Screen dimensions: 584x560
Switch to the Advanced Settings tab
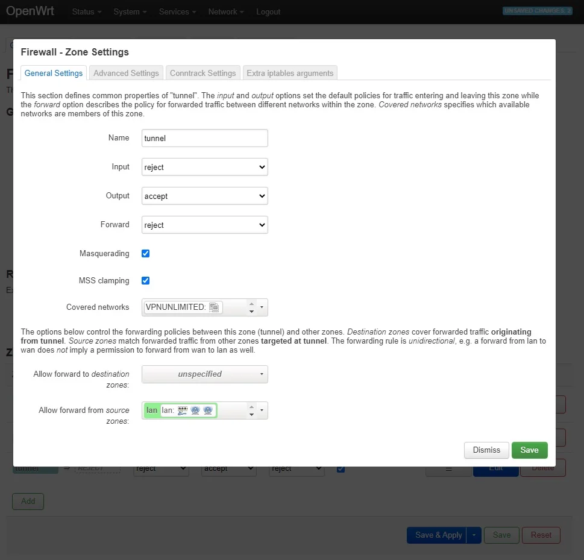(126, 73)
